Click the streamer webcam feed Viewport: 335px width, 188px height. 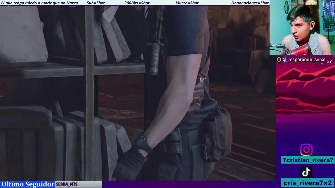point(302,27)
